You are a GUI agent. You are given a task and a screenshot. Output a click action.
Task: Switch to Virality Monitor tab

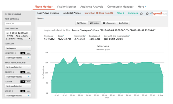(66, 7)
